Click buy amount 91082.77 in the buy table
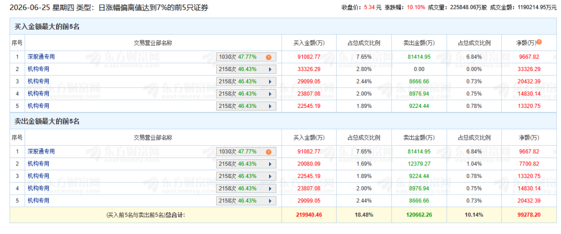Viewport: 561px width, 234px height. tap(309, 57)
